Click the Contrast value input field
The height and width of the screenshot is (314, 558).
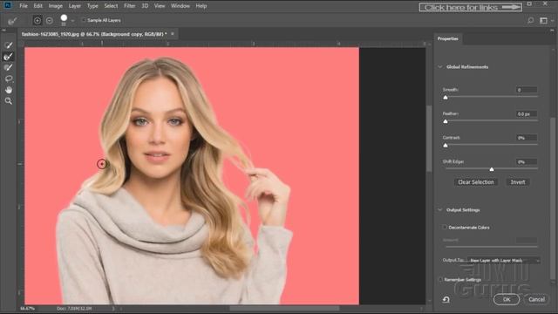[x=527, y=138]
